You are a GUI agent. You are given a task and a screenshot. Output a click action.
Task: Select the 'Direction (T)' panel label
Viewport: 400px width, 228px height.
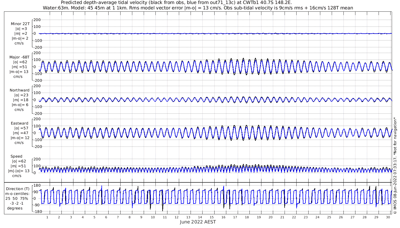click(x=17, y=189)
